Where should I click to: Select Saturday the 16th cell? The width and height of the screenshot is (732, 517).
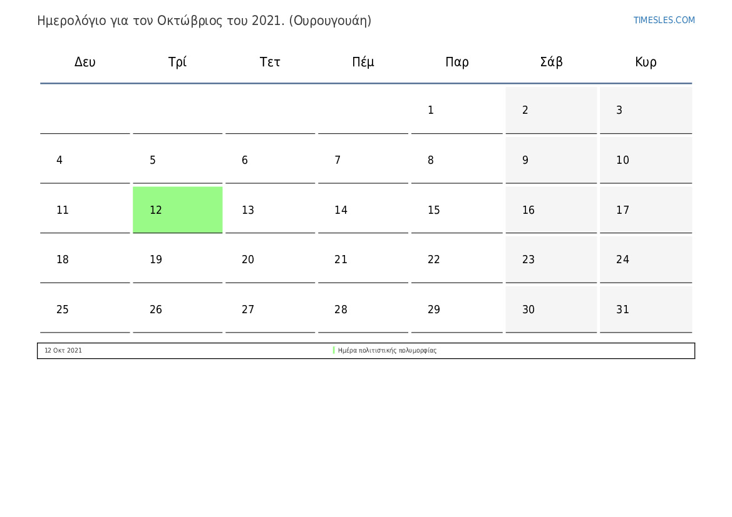pos(551,210)
